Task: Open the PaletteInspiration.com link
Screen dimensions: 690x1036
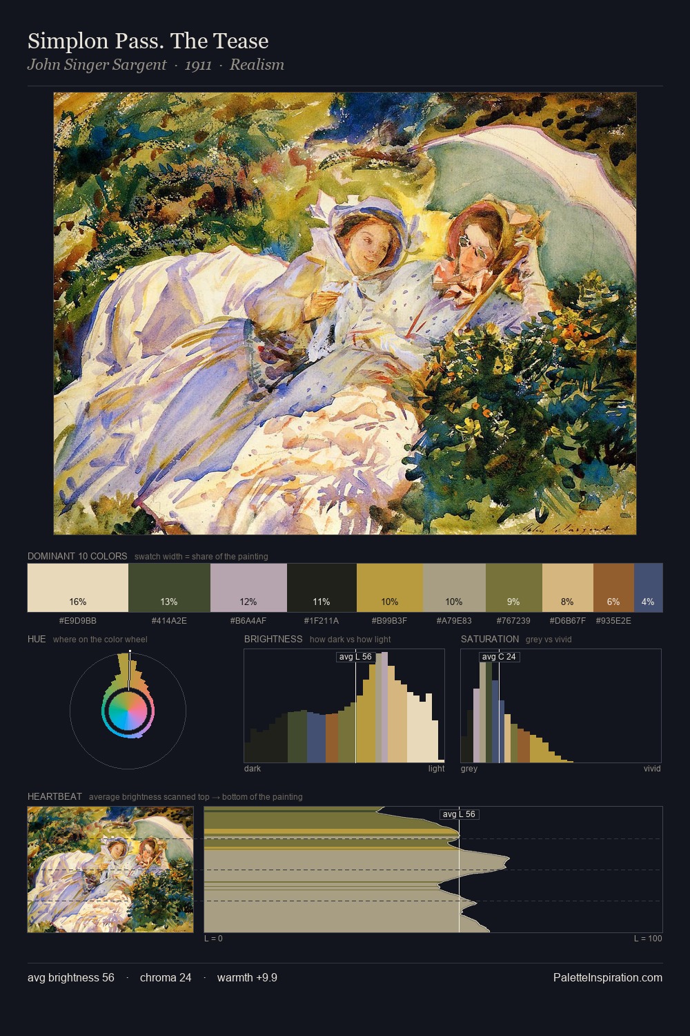Action: (x=608, y=977)
